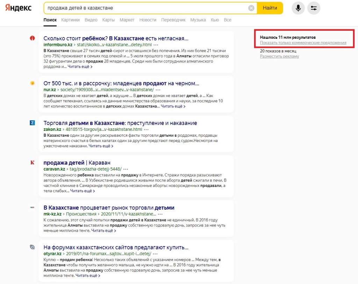Click the Yandex logo
358x284 pixels.
[x=18, y=8]
